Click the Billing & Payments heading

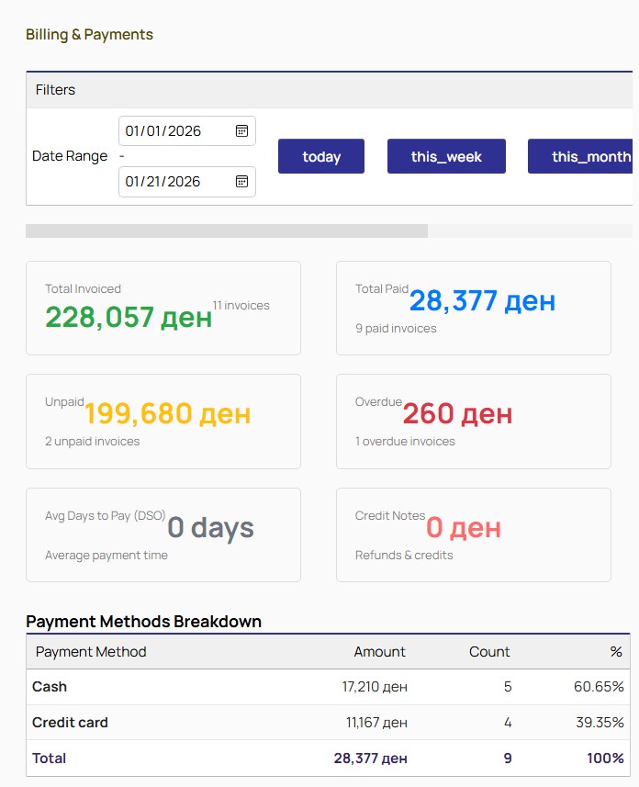pos(89,34)
